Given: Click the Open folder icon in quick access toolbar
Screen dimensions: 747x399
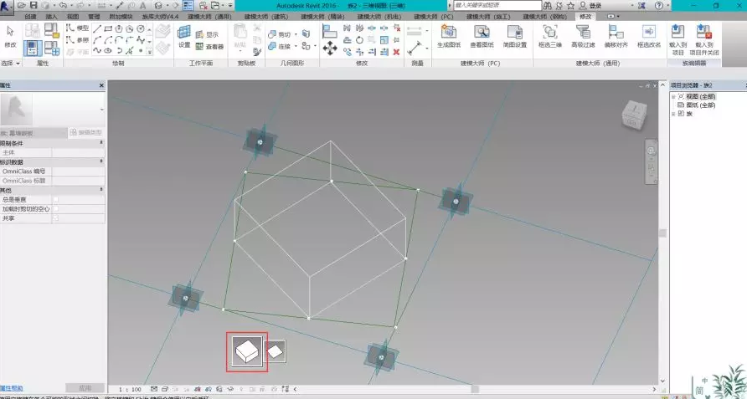Looking at the screenshot, I should [x=22, y=5].
